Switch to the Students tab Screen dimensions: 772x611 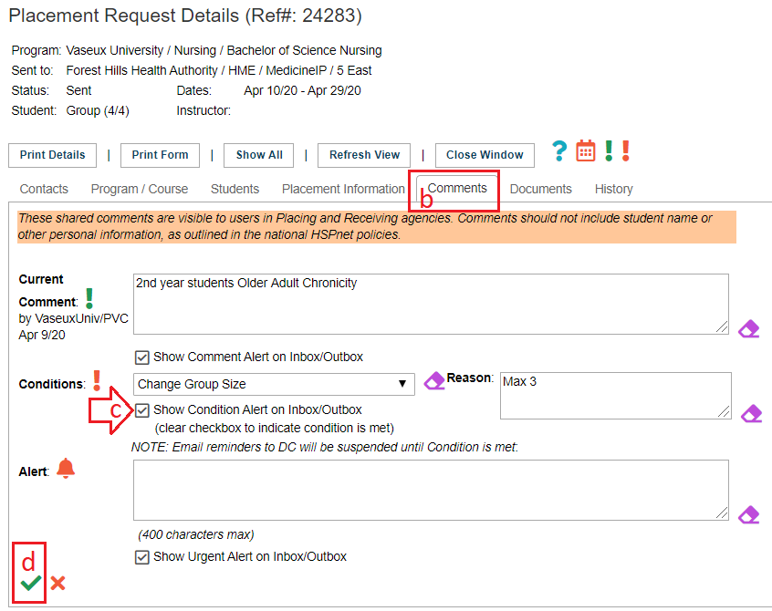(235, 189)
